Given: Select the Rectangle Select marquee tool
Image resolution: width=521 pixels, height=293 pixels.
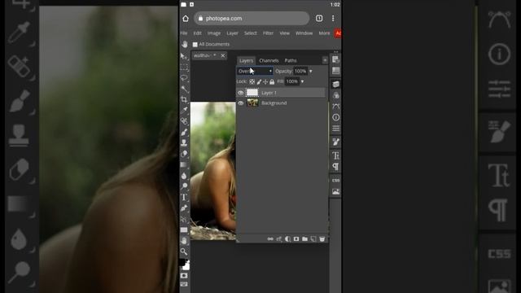Looking at the screenshot, I should coord(184,68).
